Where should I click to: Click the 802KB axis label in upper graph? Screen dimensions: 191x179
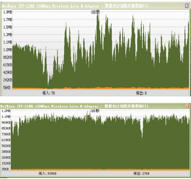click(x=8, y=57)
